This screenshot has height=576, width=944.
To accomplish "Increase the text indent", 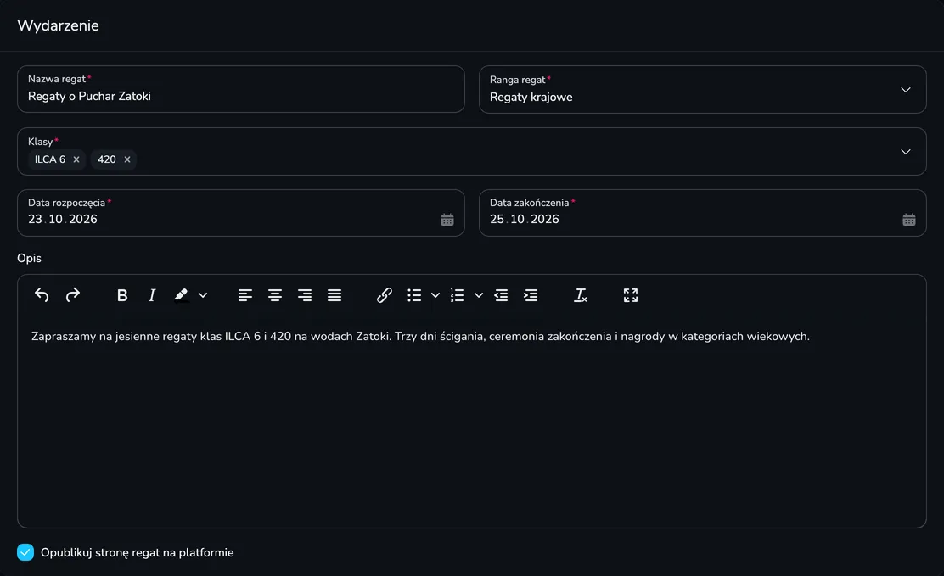I will point(531,295).
